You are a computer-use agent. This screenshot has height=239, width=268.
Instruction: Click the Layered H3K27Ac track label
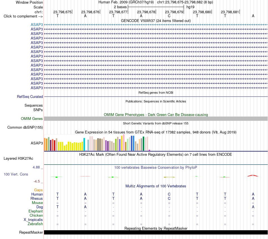click(x=18, y=159)
